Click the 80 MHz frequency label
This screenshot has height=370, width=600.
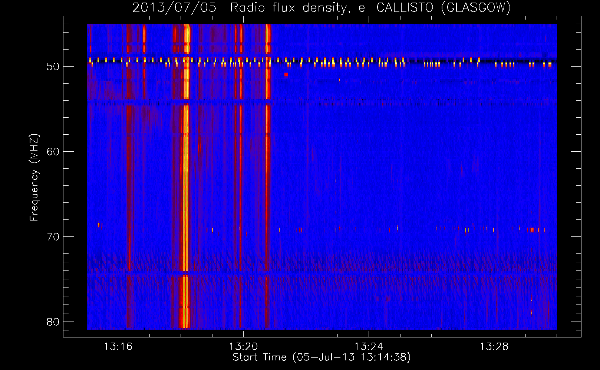(53, 322)
